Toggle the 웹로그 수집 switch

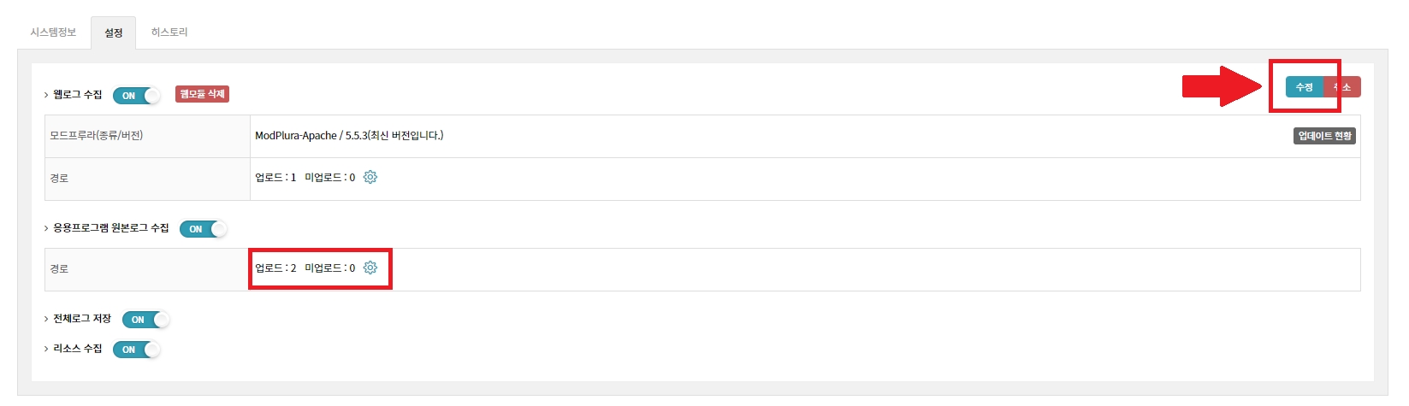tap(137, 96)
